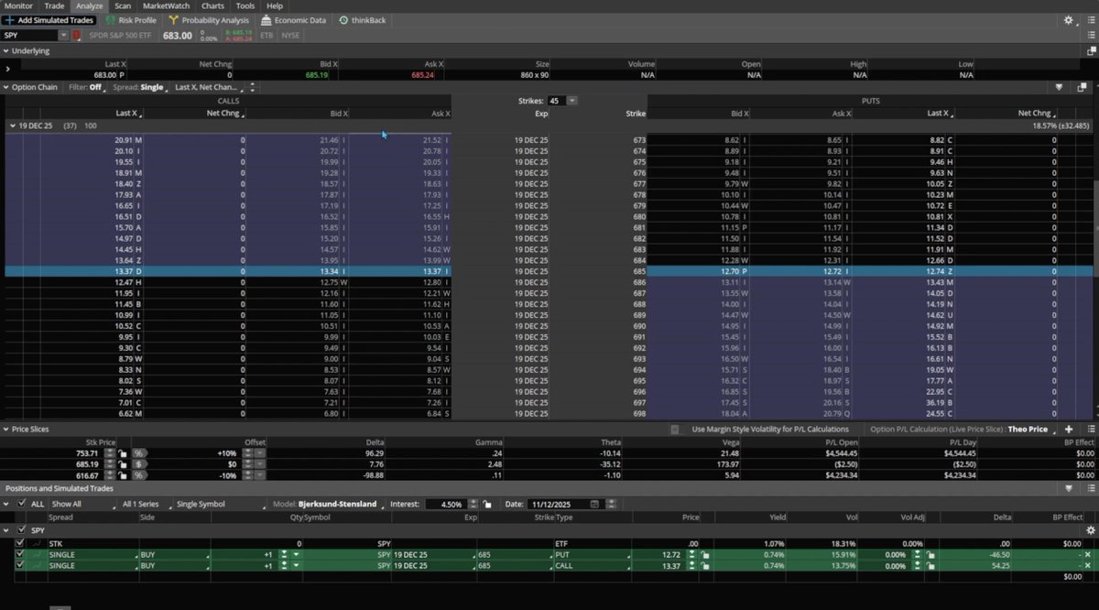Click the 685 call ask price 13.37
The height and width of the screenshot is (610, 1099).
[432, 272]
